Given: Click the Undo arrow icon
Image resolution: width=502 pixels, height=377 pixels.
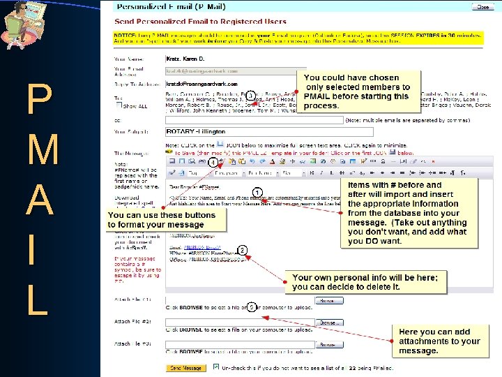Looking at the screenshot, I should pyautogui.click(x=252, y=161).
